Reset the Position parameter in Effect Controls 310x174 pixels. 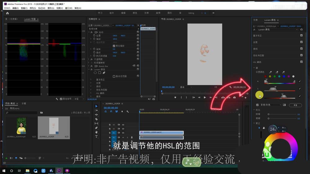[138, 36]
